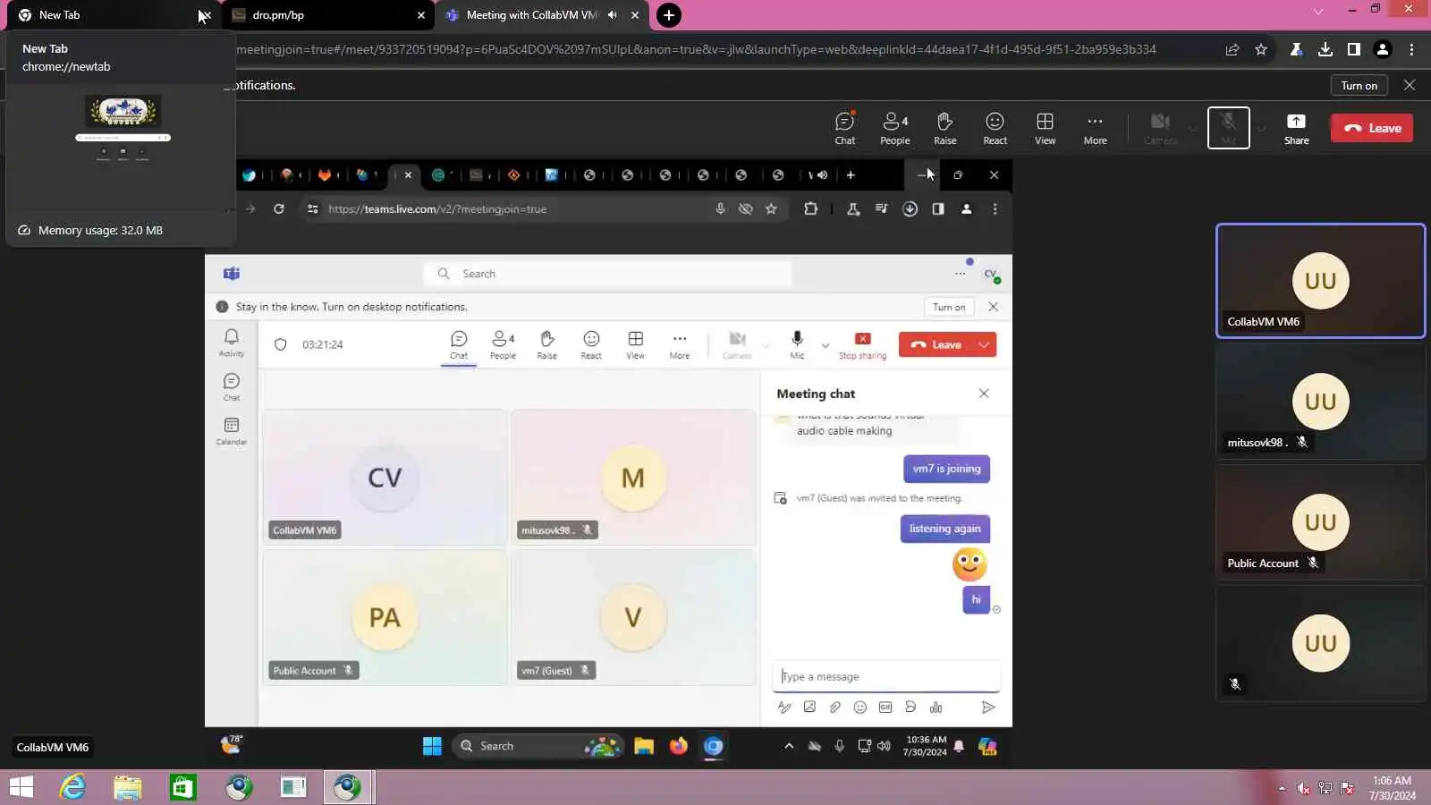This screenshot has width=1431, height=805.
Task: Open People panel in outer meeting toolbar
Action: pos(894,128)
